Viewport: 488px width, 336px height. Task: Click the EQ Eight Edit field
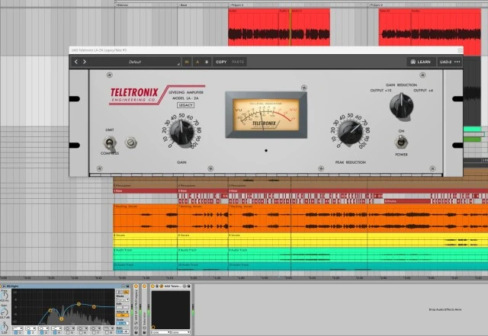click(123, 307)
